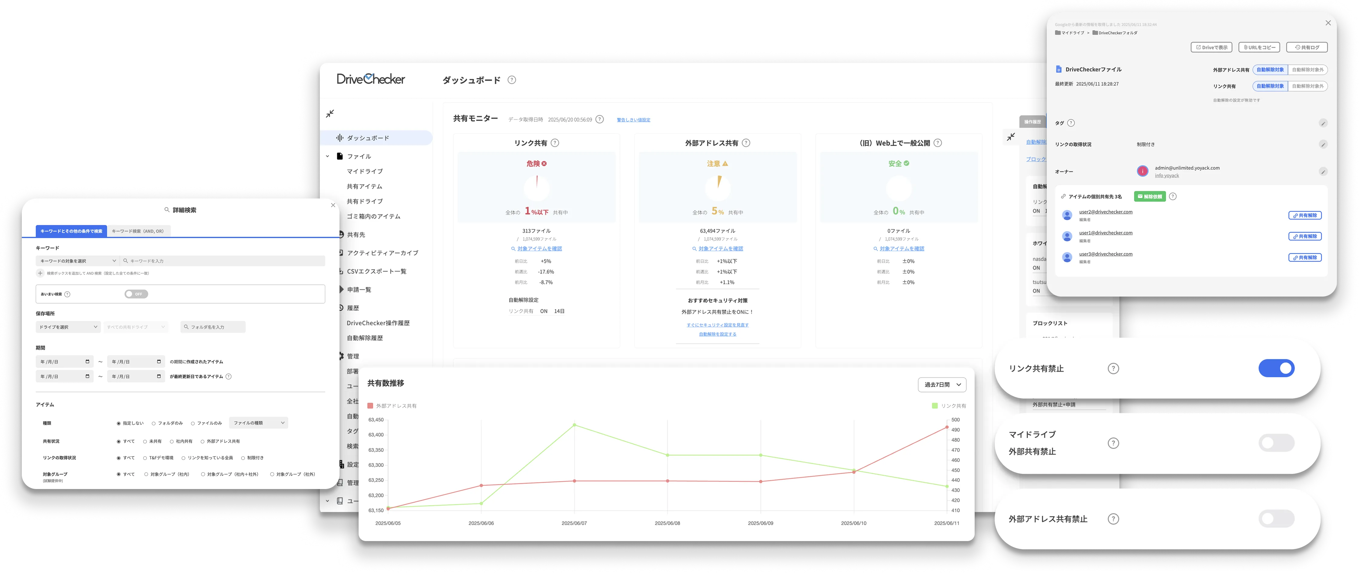Viewport: 1359px width, 581px height.
Task: Open help icon beside データ取得日時
Action: 600,120
